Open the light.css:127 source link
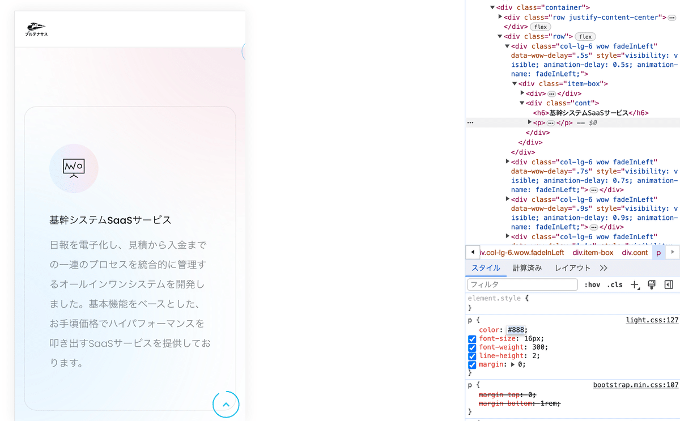Image resolution: width=680 pixels, height=421 pixels. pyautogui.click(x=652, y=320)
